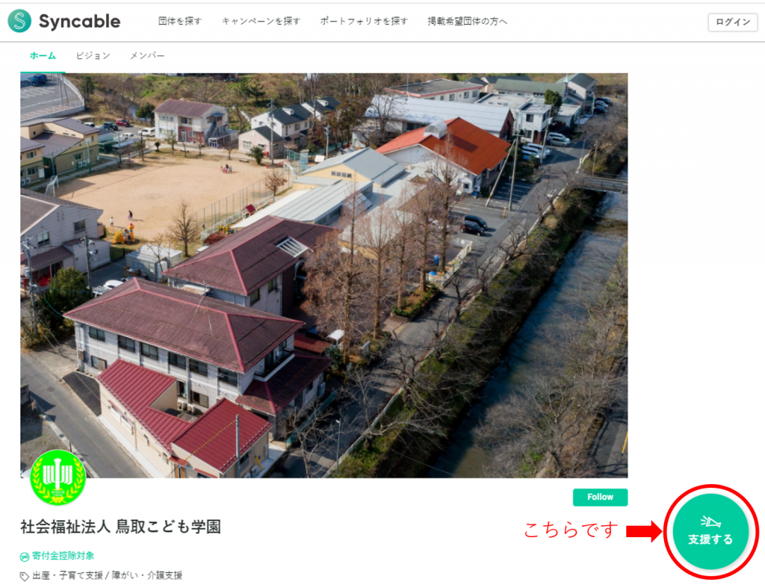Open キャンペーンを探す menu item
765x585 pixels.
[261, 22]
